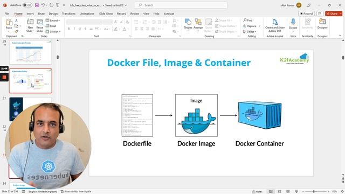Click the Record button near Share

click(x=307, y=13)
